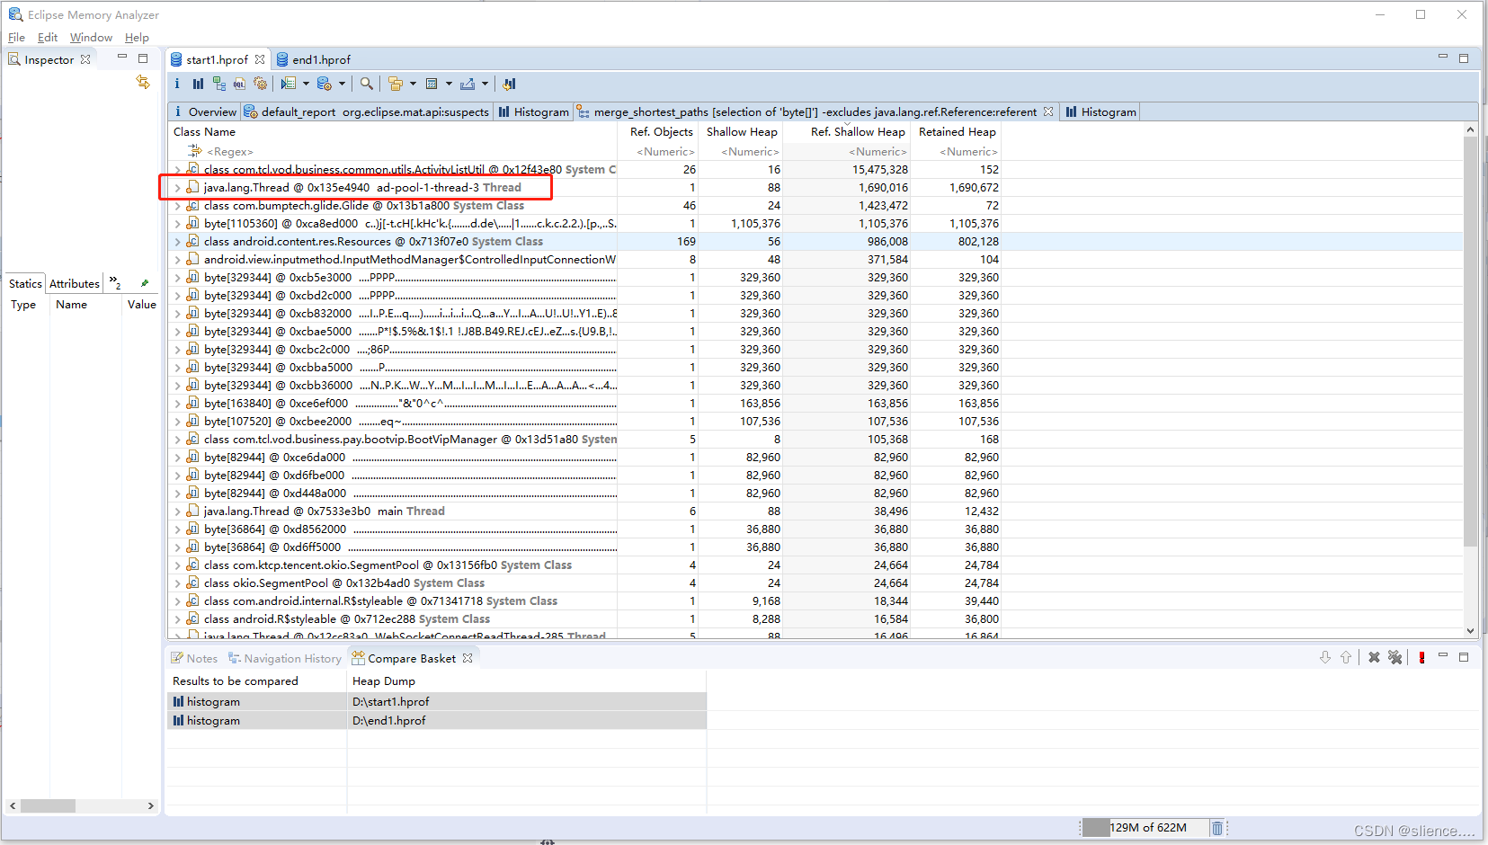Open query browser dropdown arrow
The height and width of the screenshot is (845, 1488).
coord(342,84)
